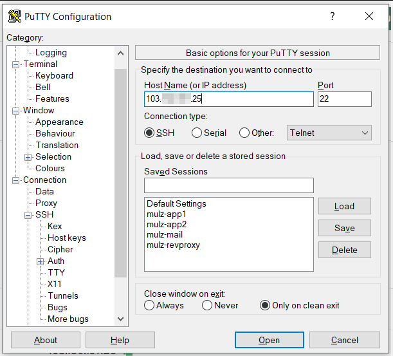Open the Telnet connection type dropdown
The image size is (393, 356).
point(329,133)
